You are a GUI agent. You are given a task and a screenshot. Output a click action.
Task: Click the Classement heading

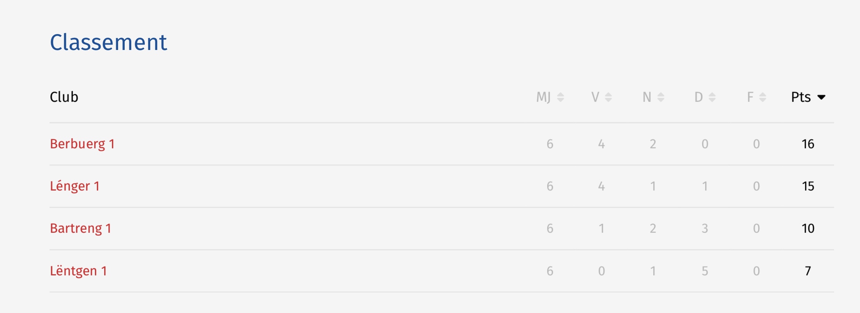click(x=108, y=42)
